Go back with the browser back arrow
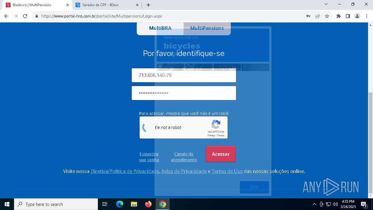Viewport: 373px width, 210px height. pyautogui.click(x=6, y=16)
